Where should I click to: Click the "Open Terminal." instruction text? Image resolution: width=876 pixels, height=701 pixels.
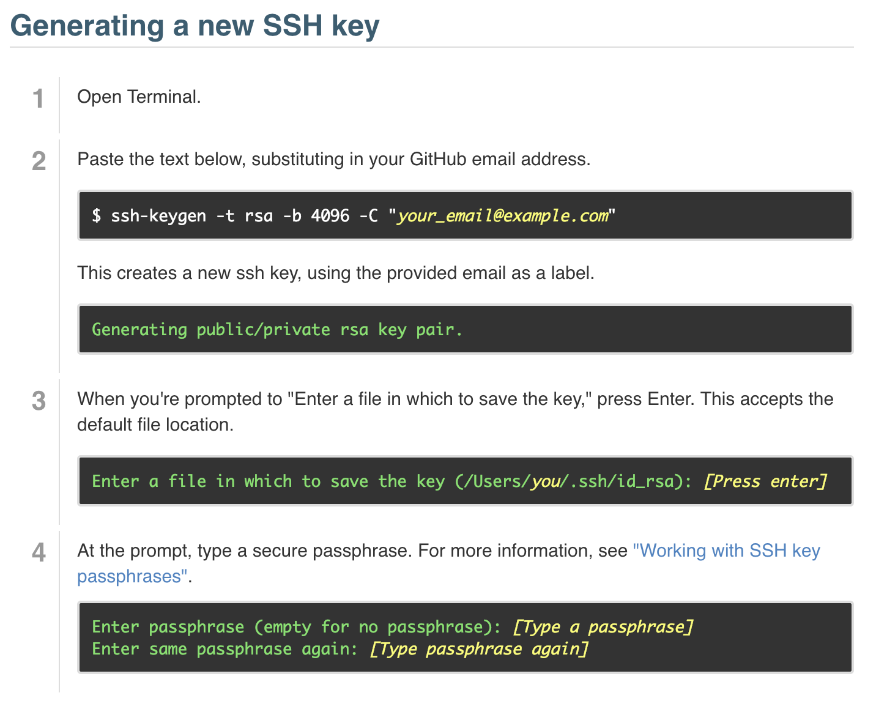point(139,97)
